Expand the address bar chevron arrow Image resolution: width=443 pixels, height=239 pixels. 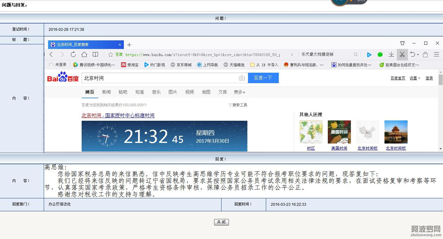[x=292, y=55]
